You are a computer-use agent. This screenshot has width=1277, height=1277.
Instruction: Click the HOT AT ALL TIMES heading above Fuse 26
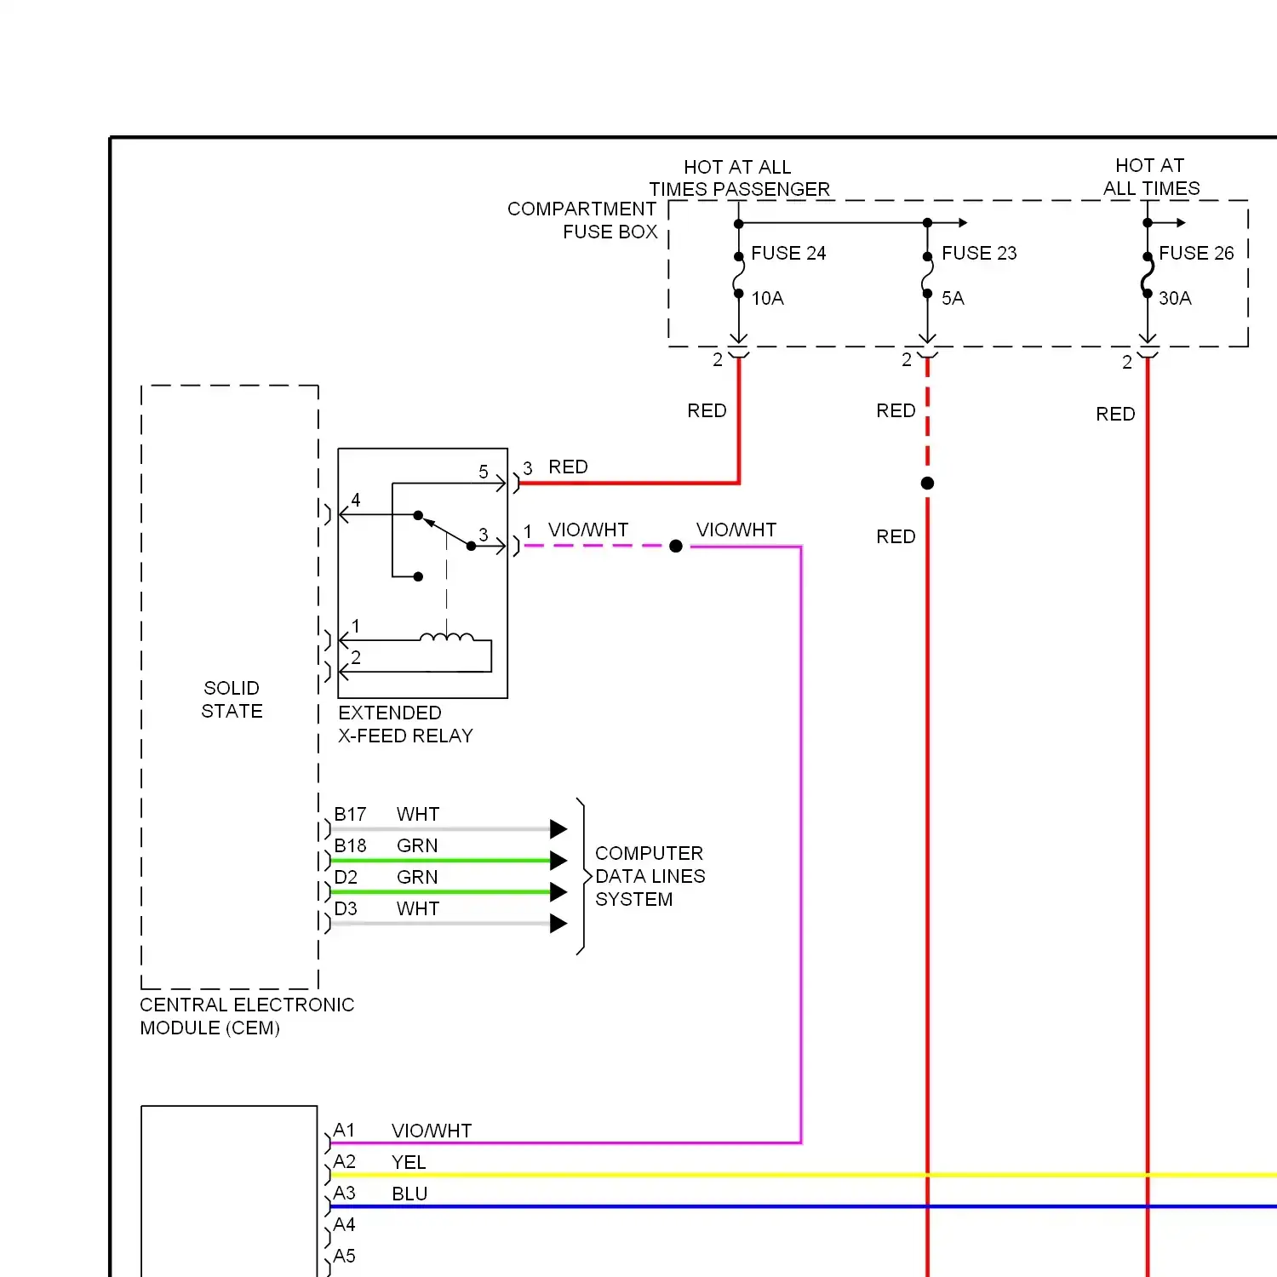[1151, 177]
